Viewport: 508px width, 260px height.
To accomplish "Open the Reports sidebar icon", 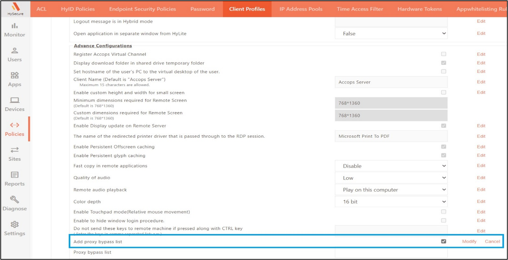I will 15,179.
